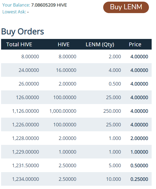Pick the 1,000.00000 HIVE order row
156x189 pixels.
[x=76, y=111]
